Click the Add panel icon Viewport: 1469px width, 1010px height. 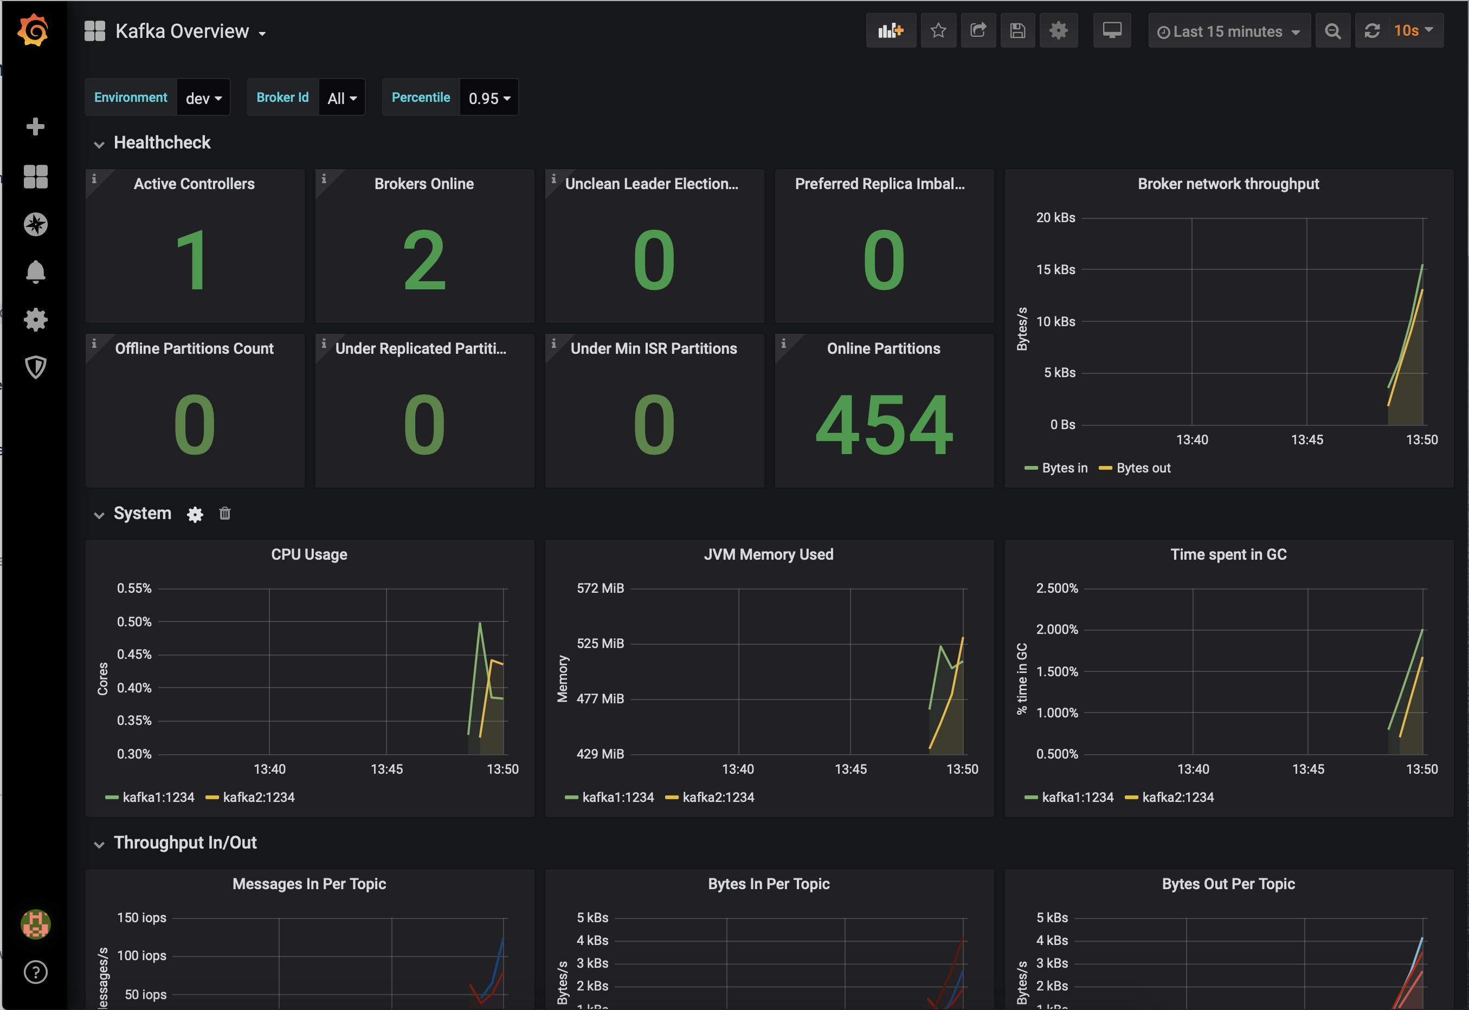891,30
